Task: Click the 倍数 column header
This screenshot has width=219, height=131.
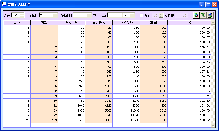Action: [44, 23]
